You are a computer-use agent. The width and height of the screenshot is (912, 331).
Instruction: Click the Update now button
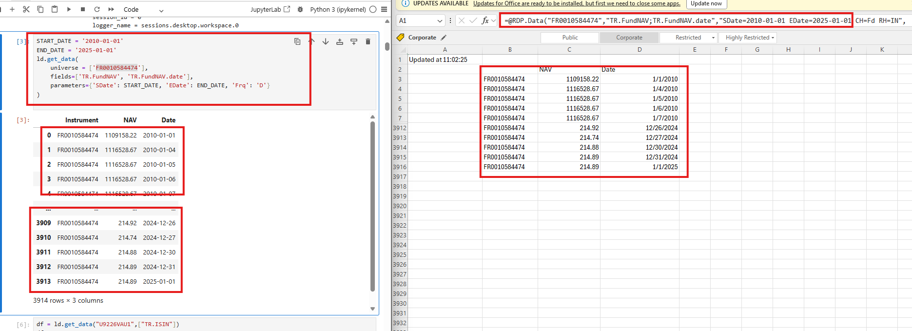[x=706, y=3]
